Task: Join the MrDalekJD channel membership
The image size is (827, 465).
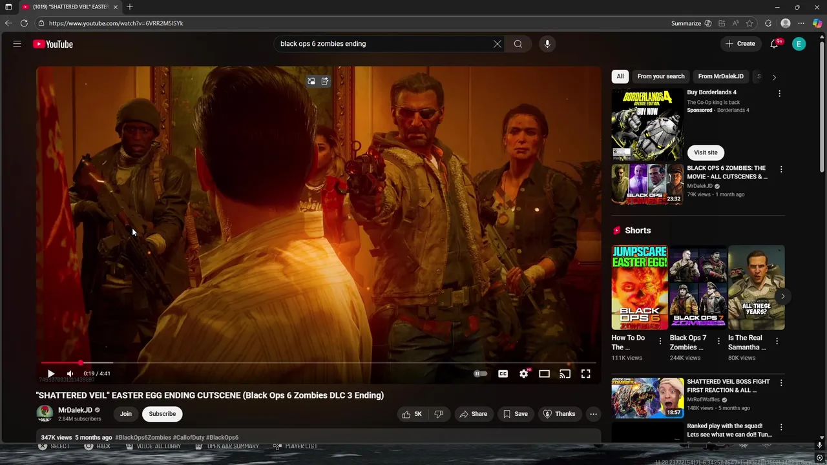Action: click(x=125, y=414)
